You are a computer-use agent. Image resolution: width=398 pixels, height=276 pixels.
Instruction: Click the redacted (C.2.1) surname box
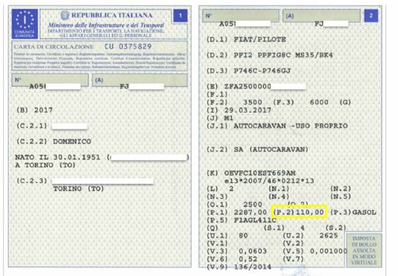pyautogui.click(x=69, y=126)
